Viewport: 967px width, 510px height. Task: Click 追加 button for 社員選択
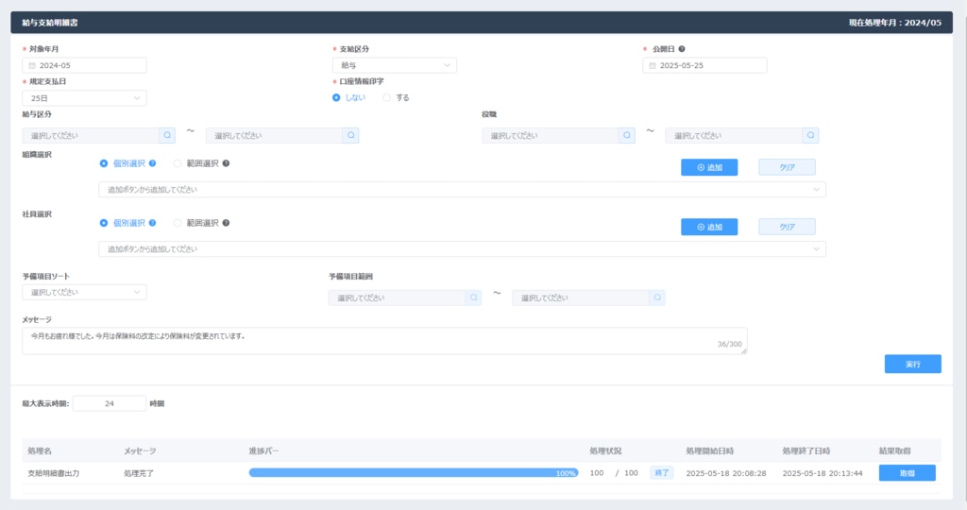708,227
